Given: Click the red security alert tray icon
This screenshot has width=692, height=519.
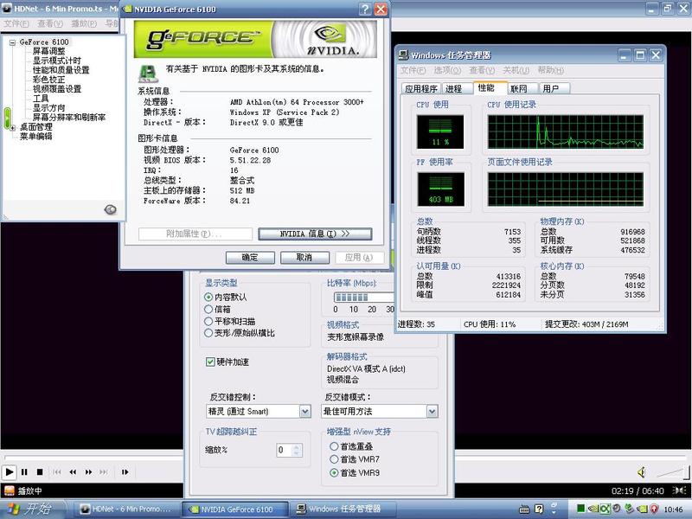Looking at the screenshot, I should [x=655, y=509].
